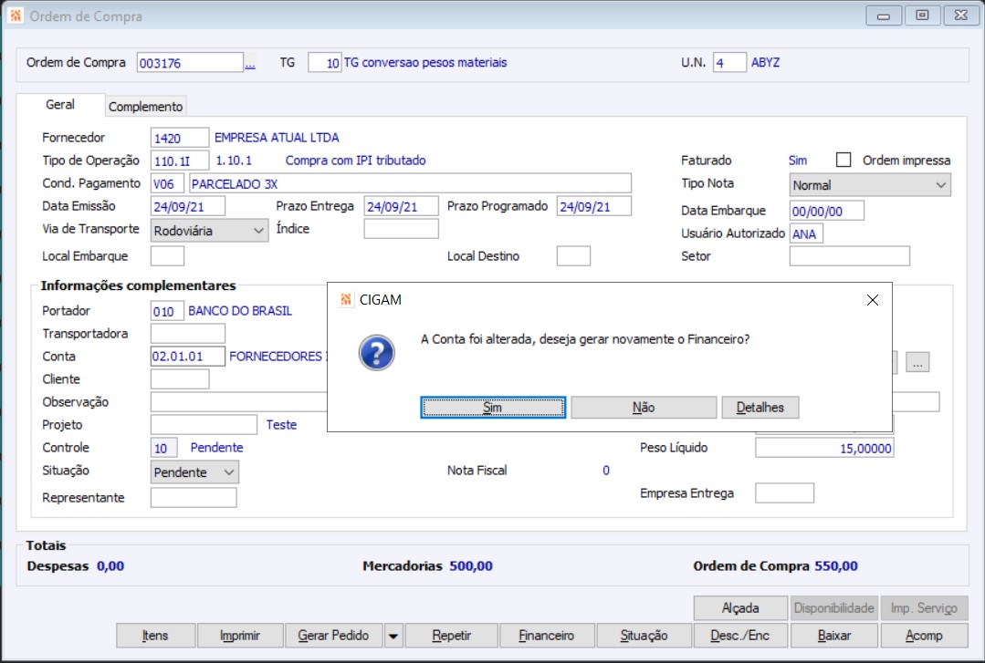The height and width of the screenshot is (663, 985).
Task: Click the BANCO DO BRASIL text
Action: coord(240,311)
